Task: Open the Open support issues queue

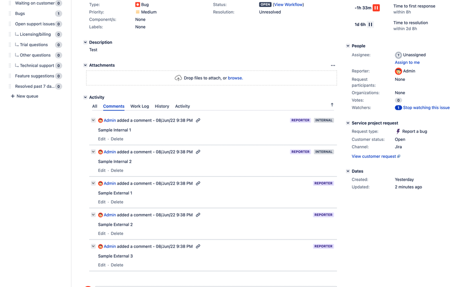Action: pyautogui.click(x=35, y=24)
